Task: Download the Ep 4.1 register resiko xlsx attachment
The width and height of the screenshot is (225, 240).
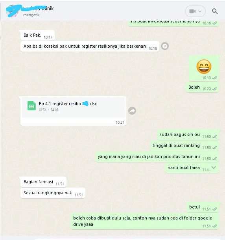Action: (x=74, y=107)
